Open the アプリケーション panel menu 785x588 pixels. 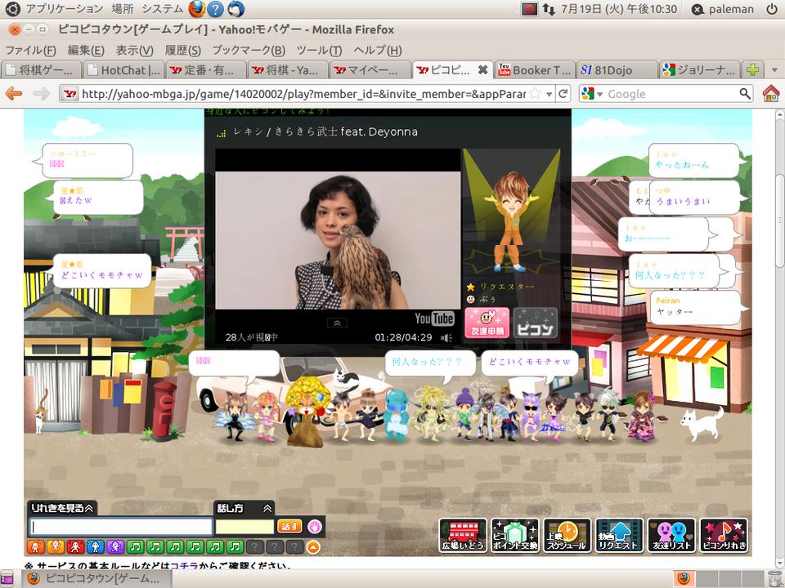[x=64, y=8]
